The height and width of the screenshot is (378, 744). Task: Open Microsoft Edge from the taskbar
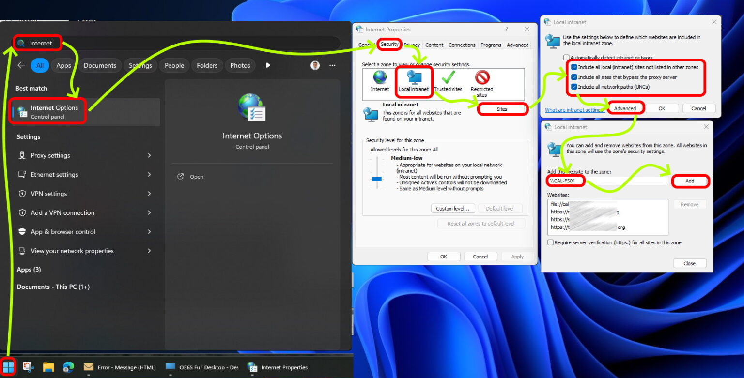click(69, 367)
